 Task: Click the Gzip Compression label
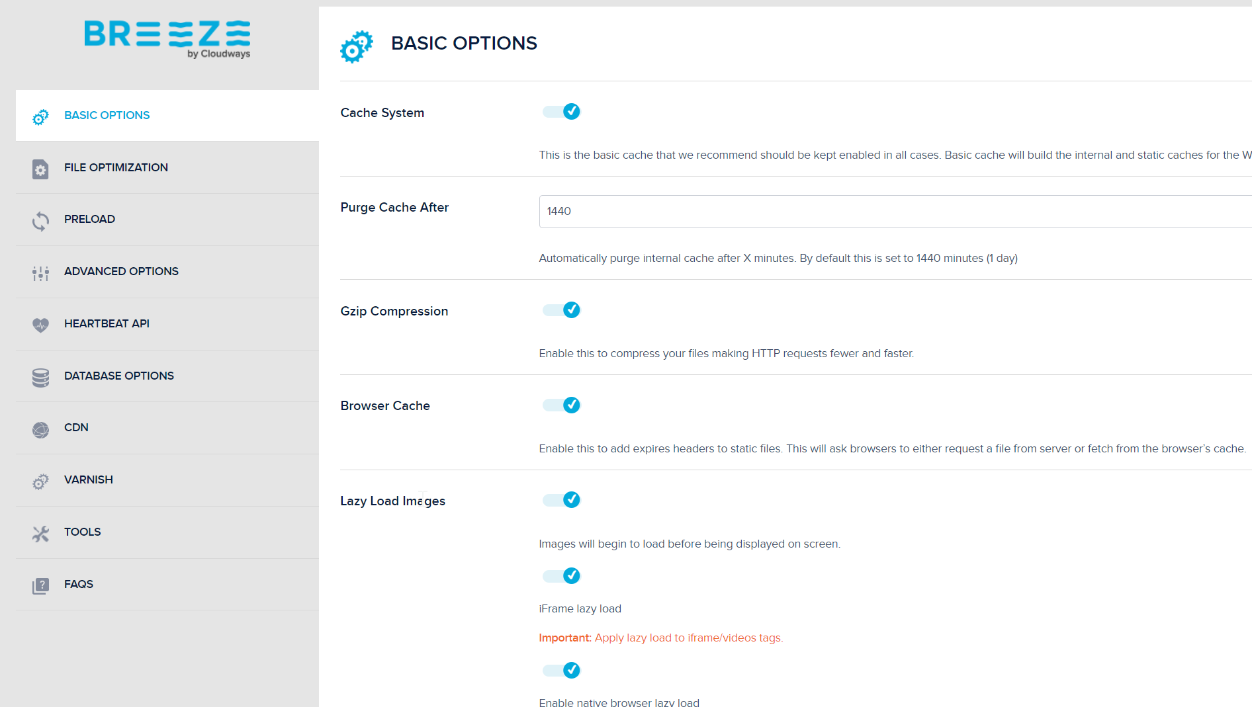tap(394, 312)
